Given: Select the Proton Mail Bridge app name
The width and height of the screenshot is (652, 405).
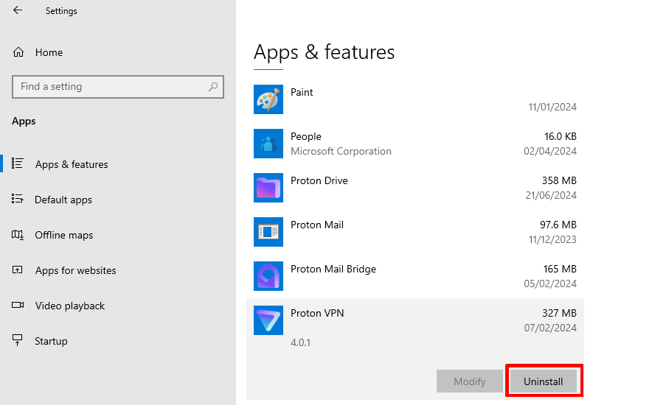Looking at the screenshot, I should (x=333, y=269).
